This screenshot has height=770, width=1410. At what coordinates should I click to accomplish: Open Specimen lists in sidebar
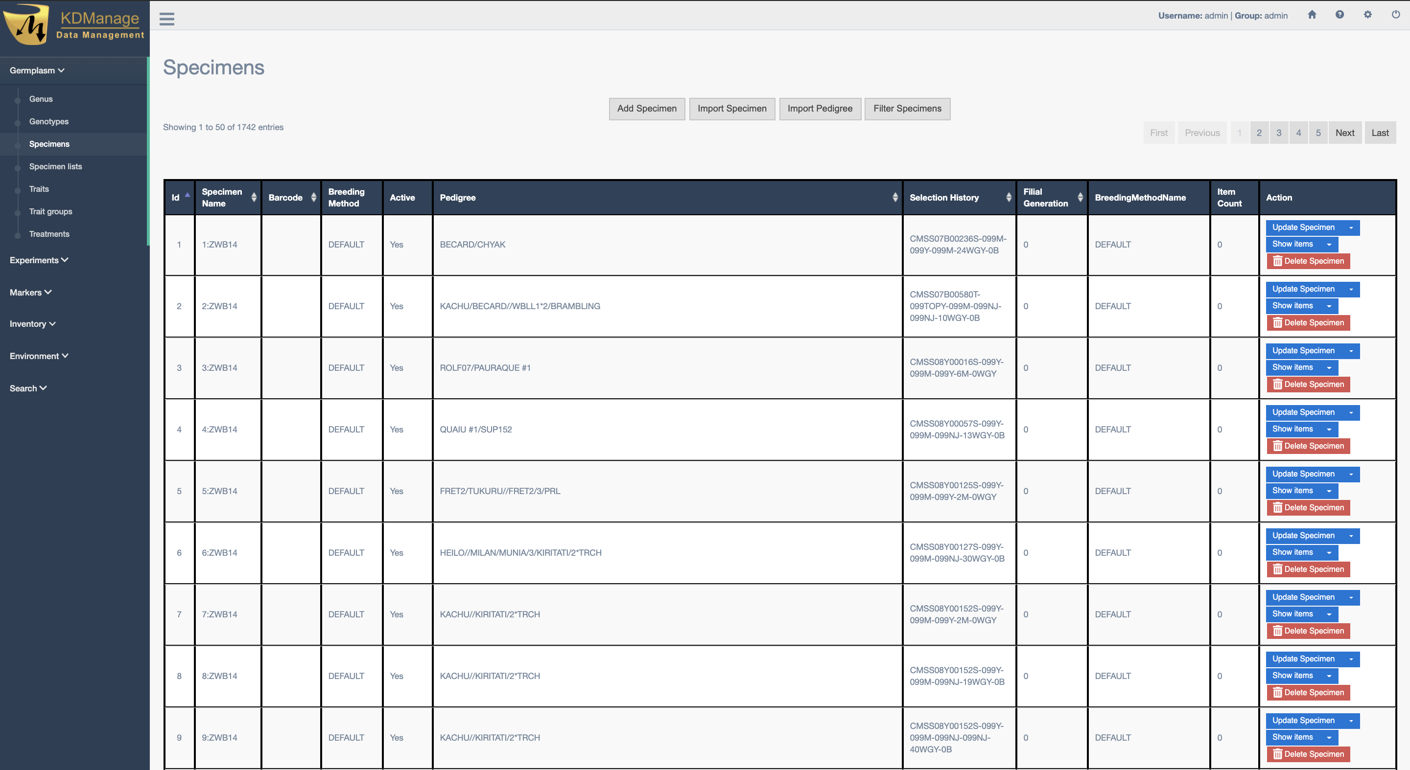55,166
